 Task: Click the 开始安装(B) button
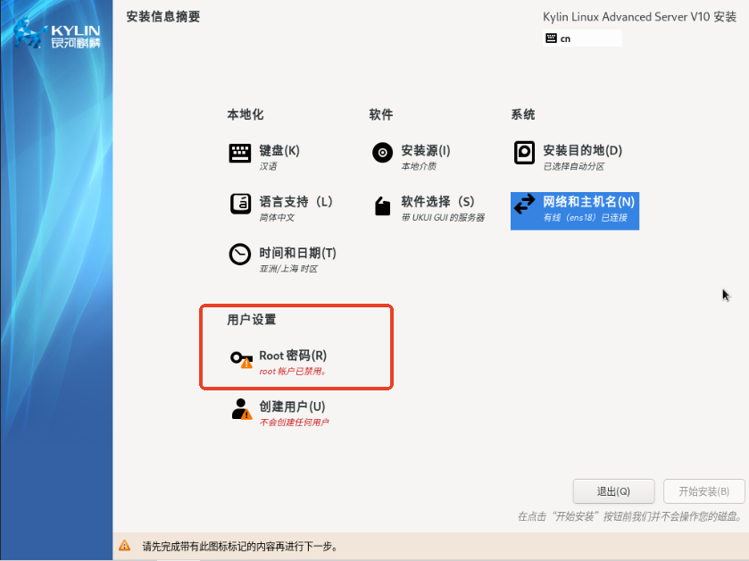click(x=703, y=491)
